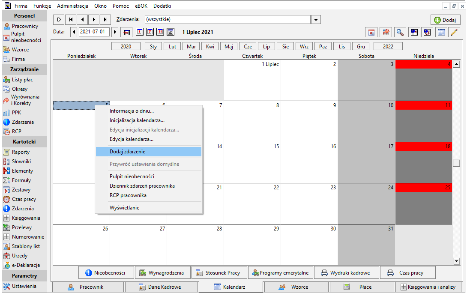Click the magnifier search icon in toolbar
The image size is (467, 293).
(x=400, y=32)
